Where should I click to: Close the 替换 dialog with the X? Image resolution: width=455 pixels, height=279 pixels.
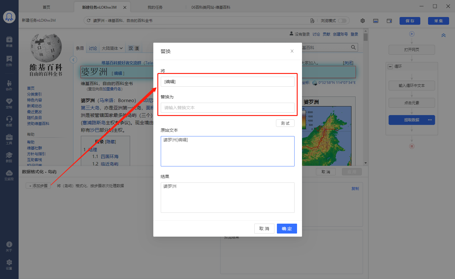pos(292,51)
